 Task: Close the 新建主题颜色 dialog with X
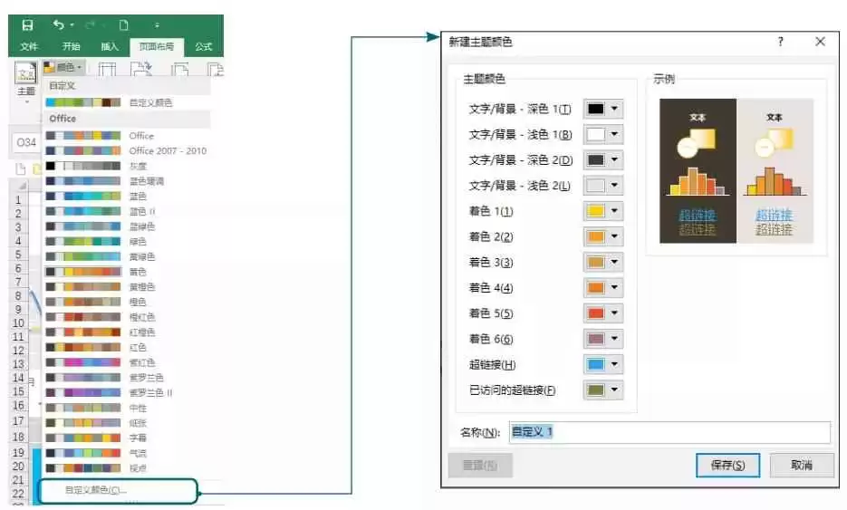[x=820, y=42]
